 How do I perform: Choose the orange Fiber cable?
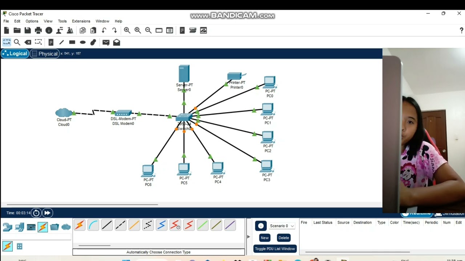[x=134, y=225]
